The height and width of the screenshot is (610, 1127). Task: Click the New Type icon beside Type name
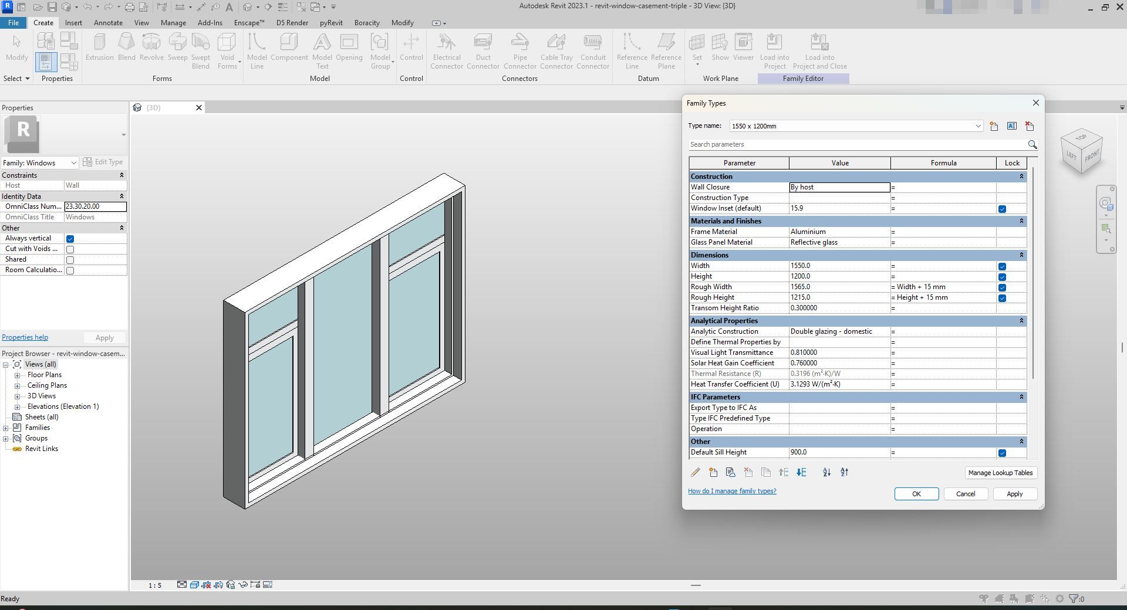click(994, 126)
